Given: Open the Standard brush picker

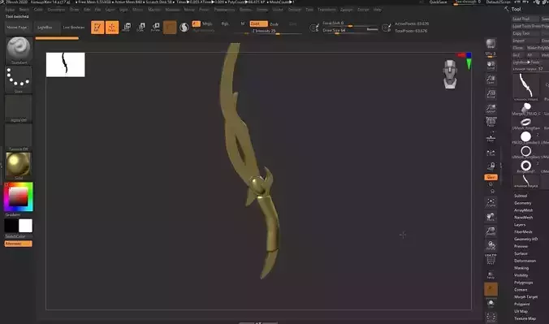Looking at the screenshot, I should 19,50.
